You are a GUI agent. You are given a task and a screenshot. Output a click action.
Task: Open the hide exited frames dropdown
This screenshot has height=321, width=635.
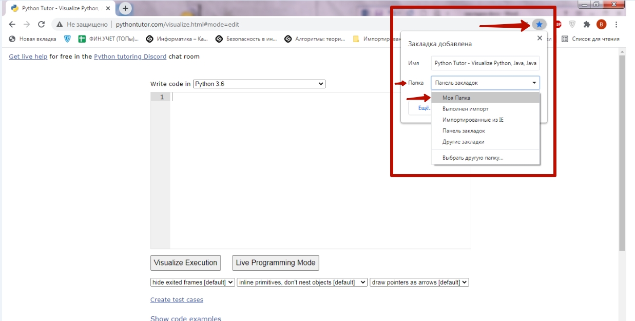pyautogui.click(x=193, y=282)
